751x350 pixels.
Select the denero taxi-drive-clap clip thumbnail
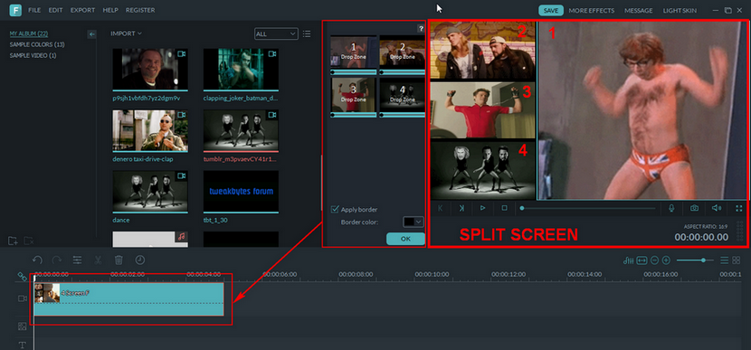(x=150, y=130)
